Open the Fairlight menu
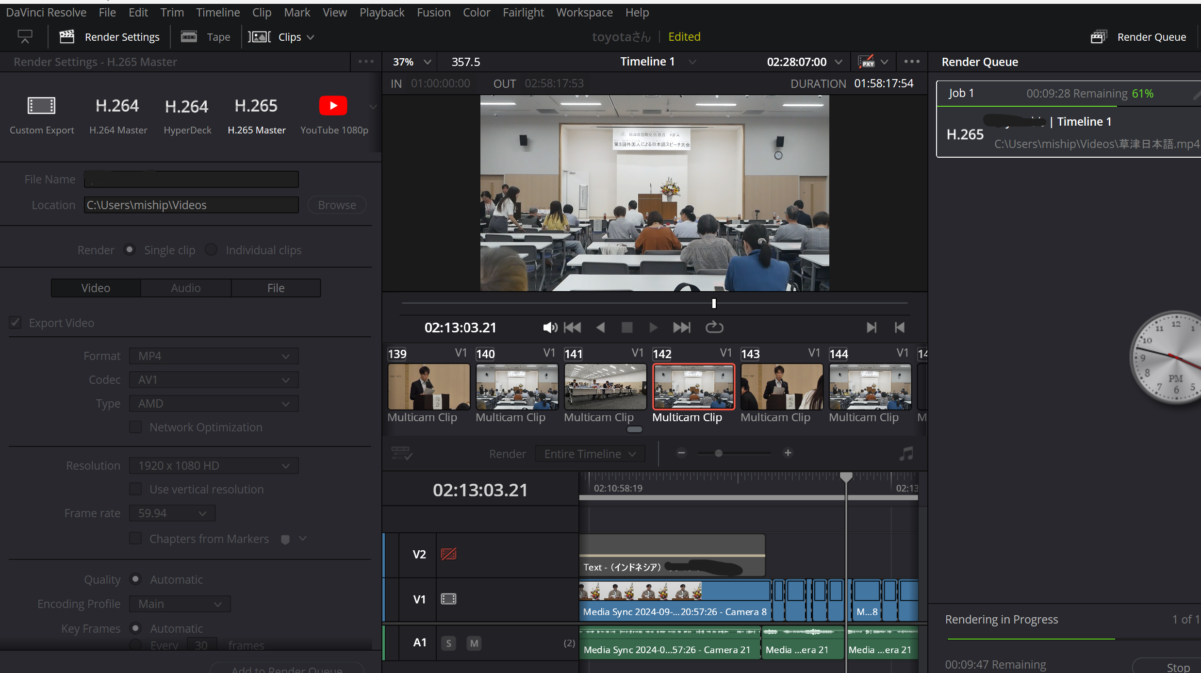The height and width of the screenshot is (673, 1201). [x=523, y=12]
